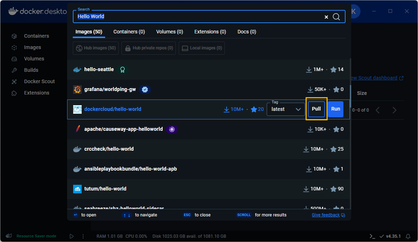Screen dimensions: 418x242
Task: Run the dockercloud/hello-world image
Action: point(335,109)
